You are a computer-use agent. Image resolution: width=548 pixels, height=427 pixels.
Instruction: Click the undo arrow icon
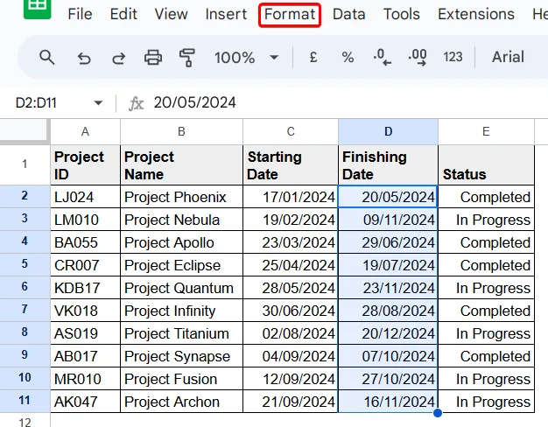point(84,58)
